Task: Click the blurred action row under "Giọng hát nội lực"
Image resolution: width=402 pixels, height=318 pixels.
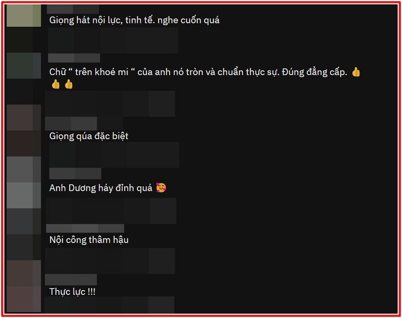Action: pos(113,41)
